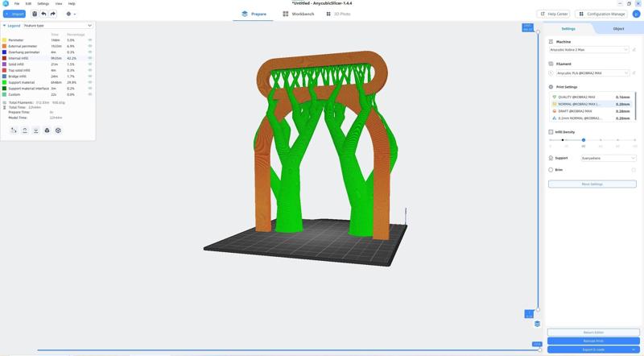
Task: Click the More Settings button
Action: tap(592, 184)
